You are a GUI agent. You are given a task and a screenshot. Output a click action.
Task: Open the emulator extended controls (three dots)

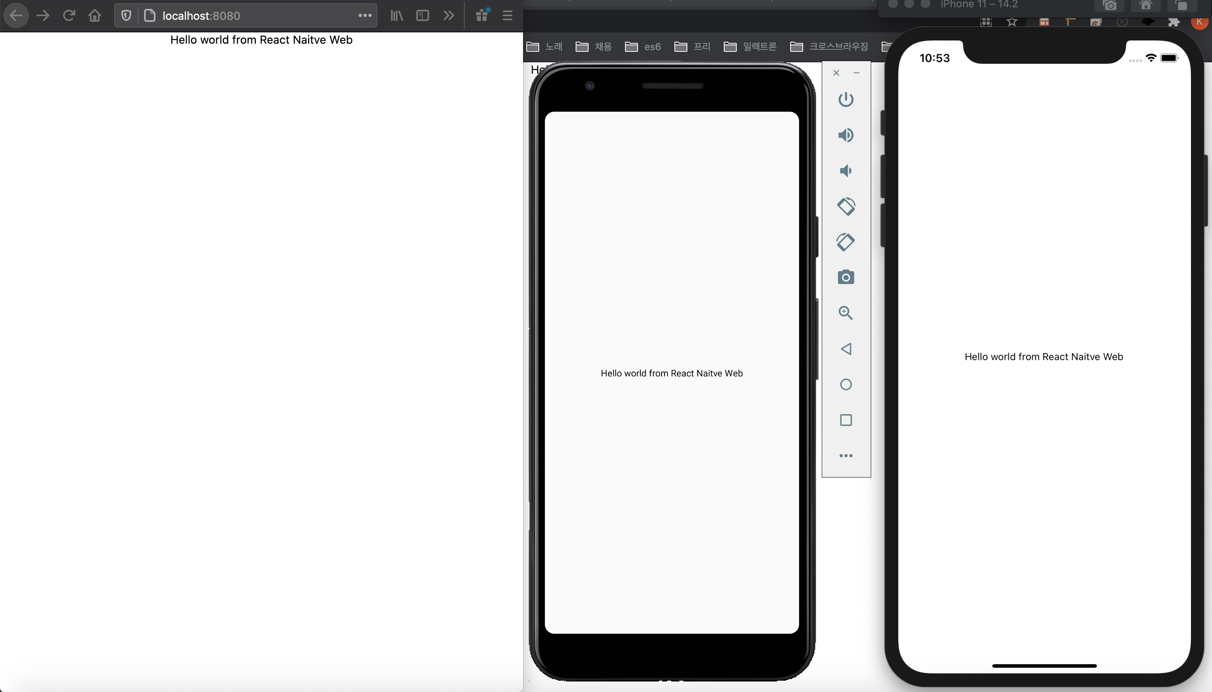point(846,455)
